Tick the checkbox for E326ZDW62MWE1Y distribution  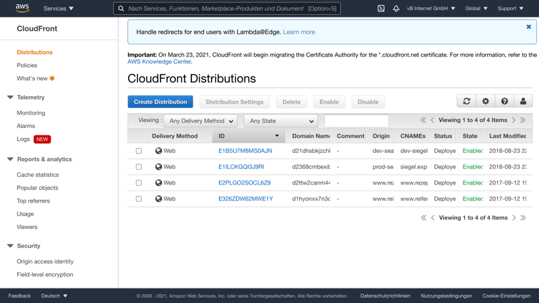point(139,199)
